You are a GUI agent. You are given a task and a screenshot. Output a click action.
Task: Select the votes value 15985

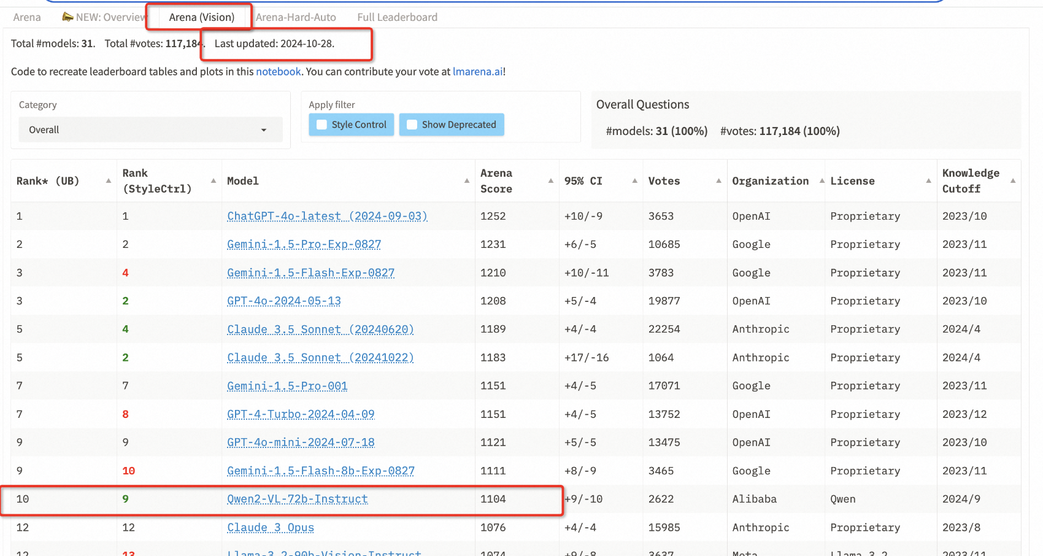tap(664, 527)
